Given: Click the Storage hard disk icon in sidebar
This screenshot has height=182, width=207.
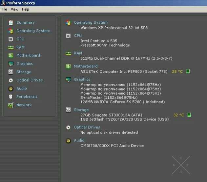Looking at the screenshot, I should [11, 72].
